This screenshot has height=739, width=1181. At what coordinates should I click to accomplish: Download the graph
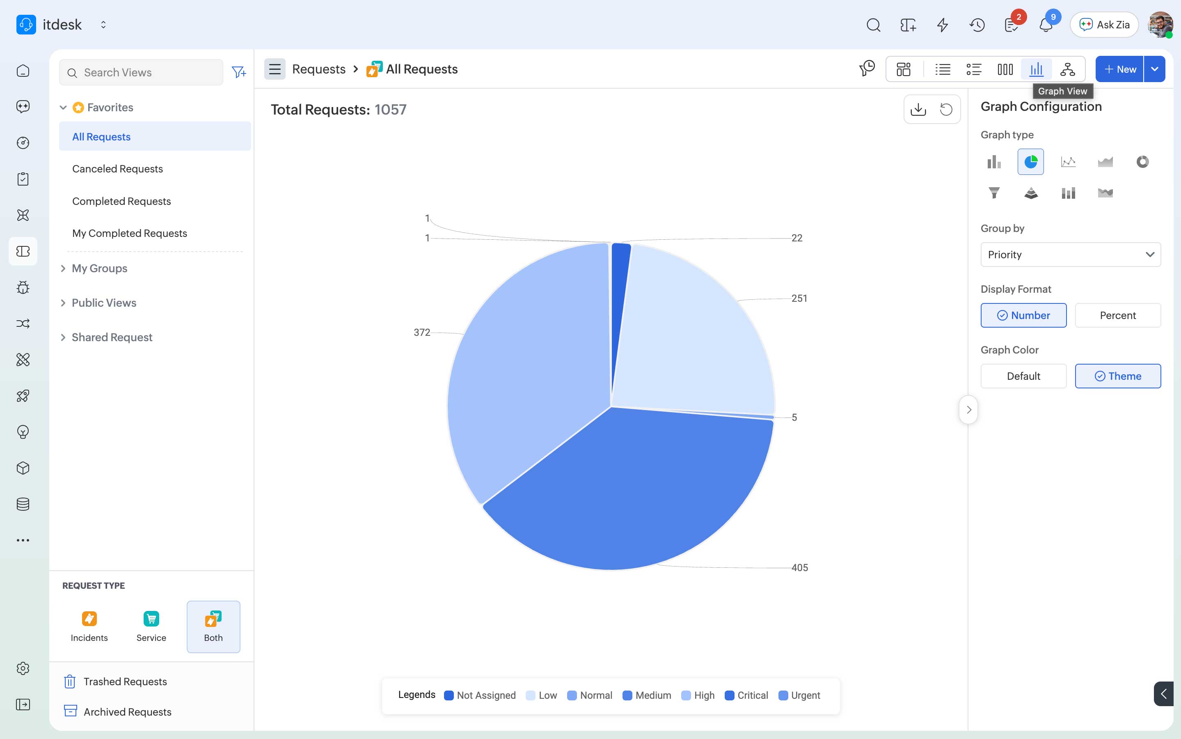(918, 109)
